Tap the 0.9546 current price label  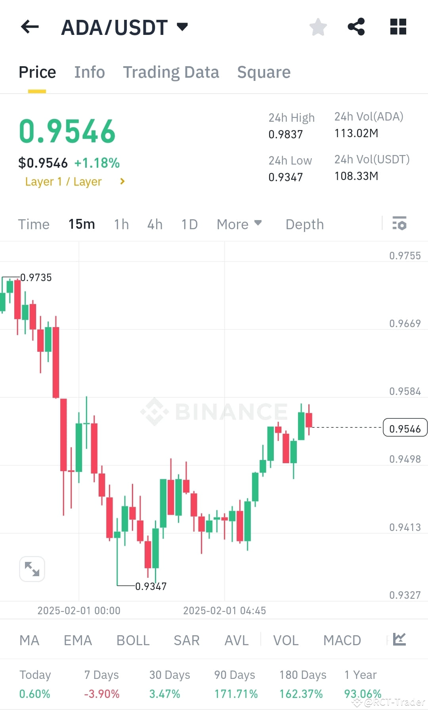(x=405, y=428)
